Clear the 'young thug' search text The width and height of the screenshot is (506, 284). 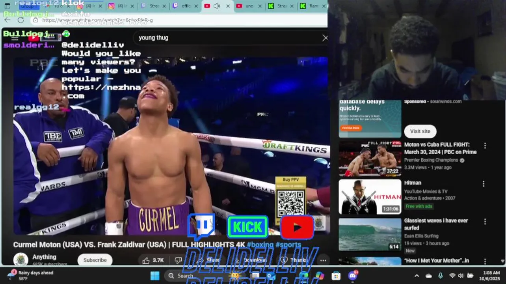325,38
